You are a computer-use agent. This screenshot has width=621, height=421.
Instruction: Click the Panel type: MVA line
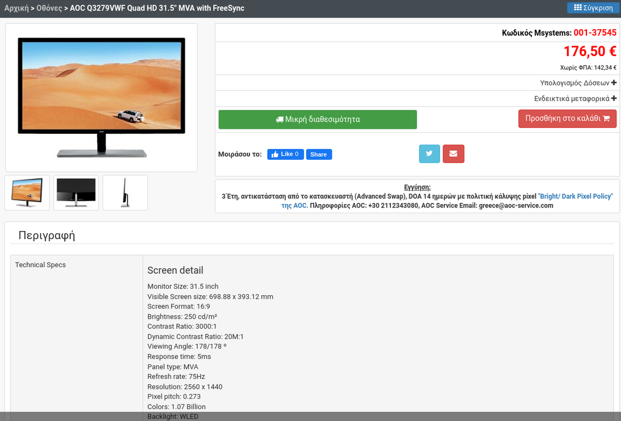[173, 367]
